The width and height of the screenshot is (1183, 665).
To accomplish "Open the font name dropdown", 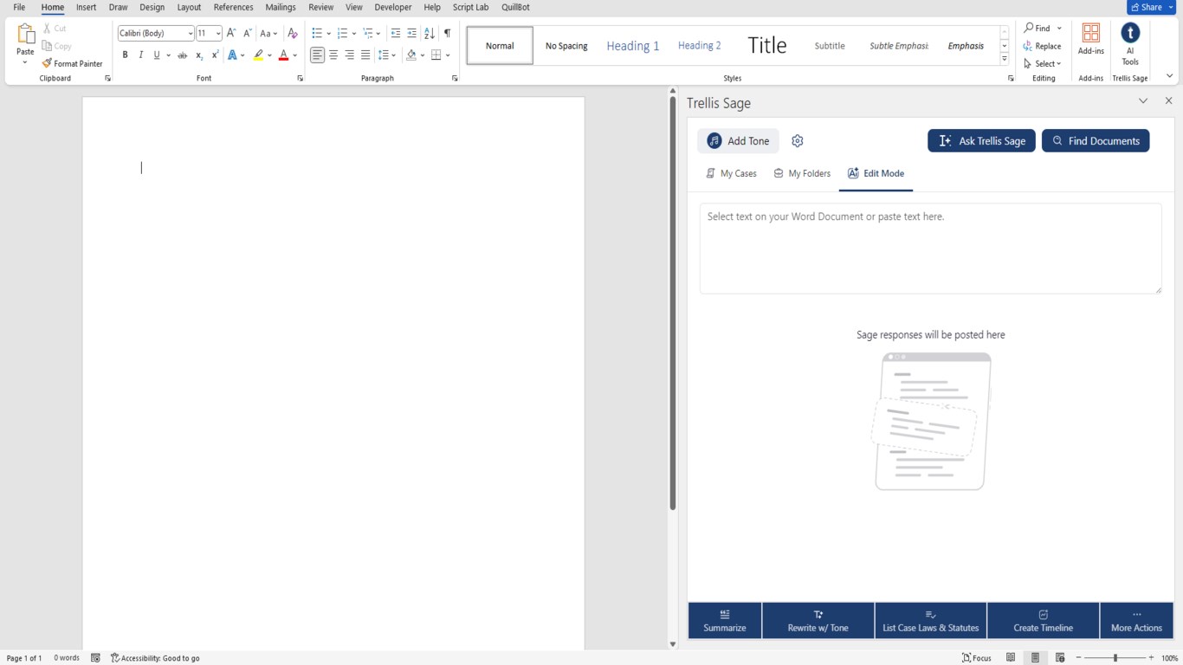I will coord(190,34).
